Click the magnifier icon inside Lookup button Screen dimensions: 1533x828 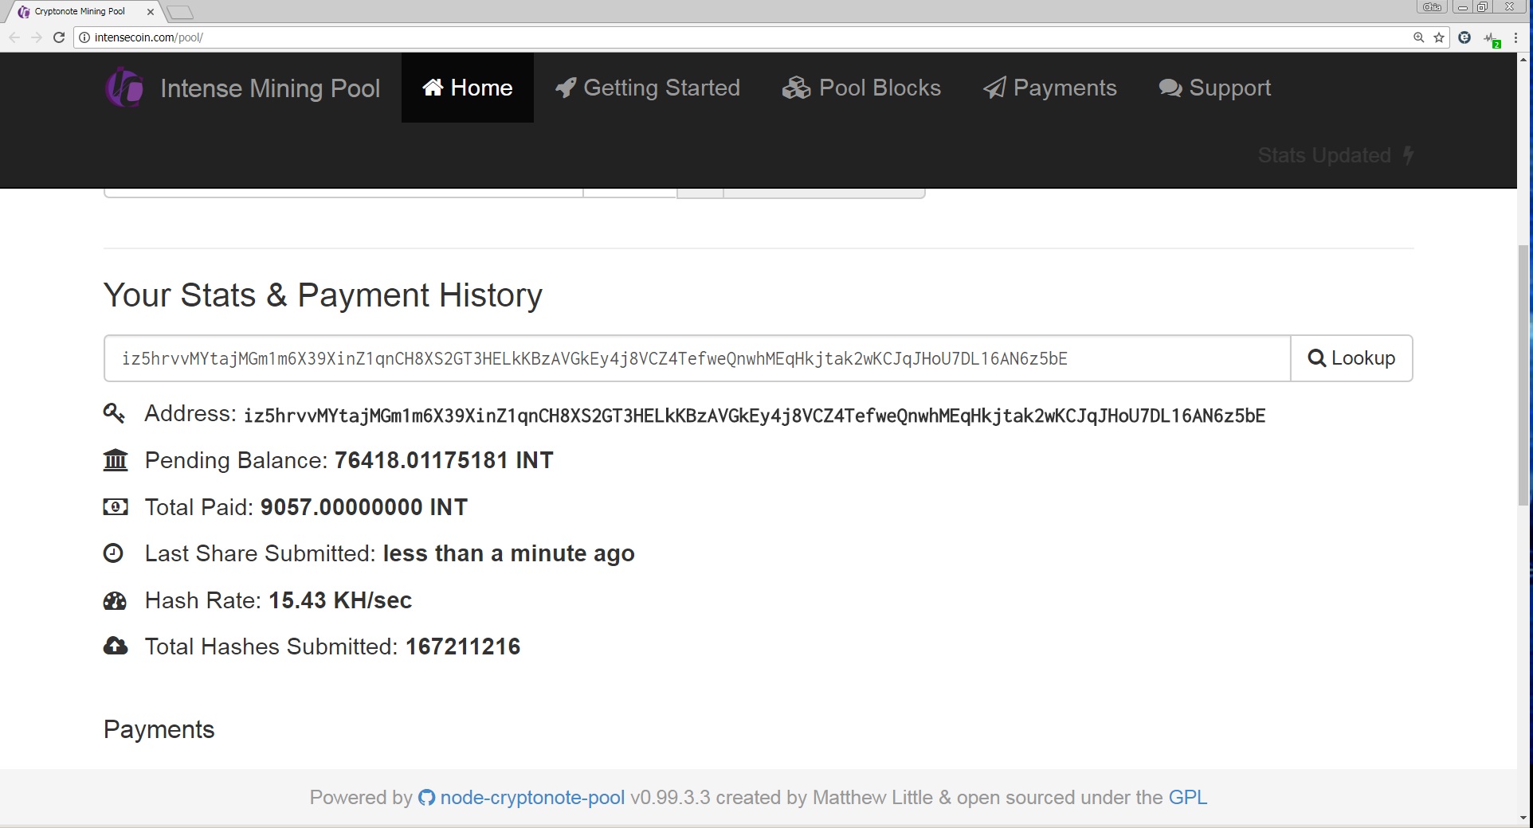(x=1317, y=358)
